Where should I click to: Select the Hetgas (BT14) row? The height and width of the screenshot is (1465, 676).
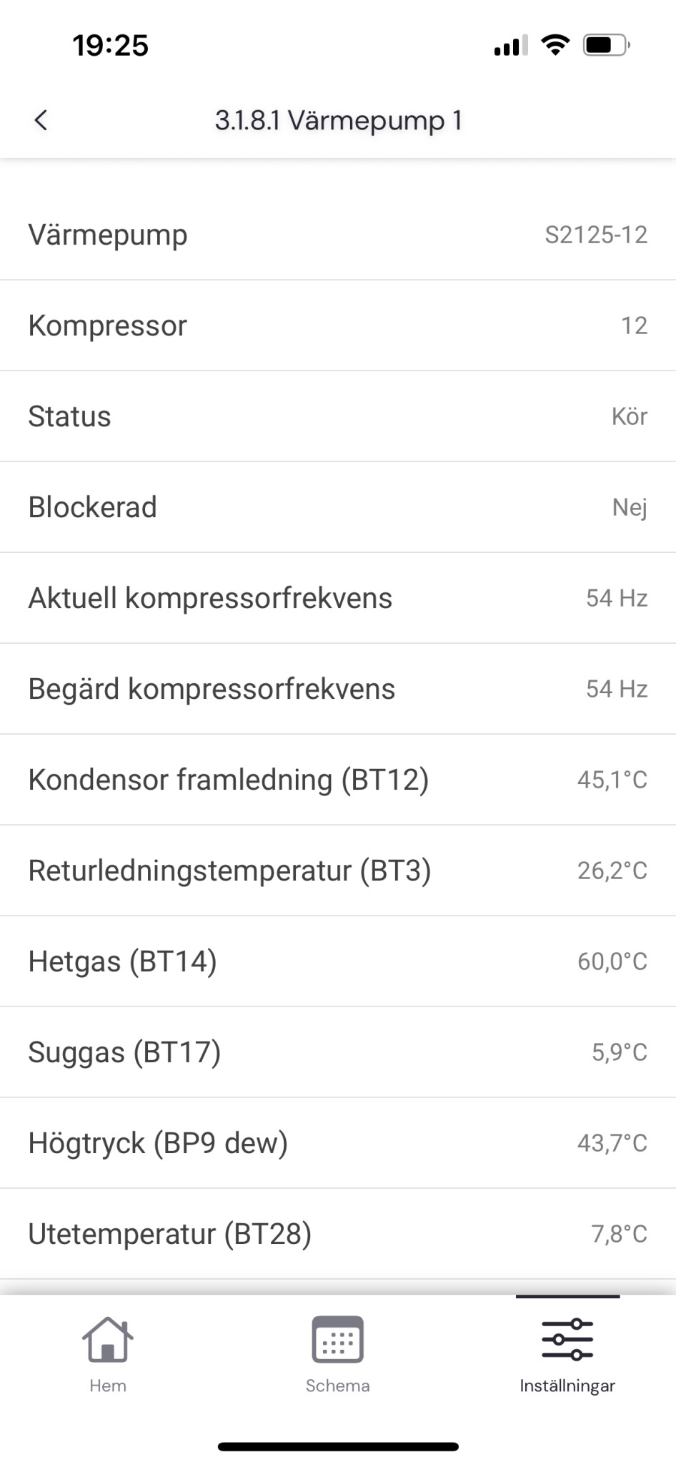coord(338,961)
